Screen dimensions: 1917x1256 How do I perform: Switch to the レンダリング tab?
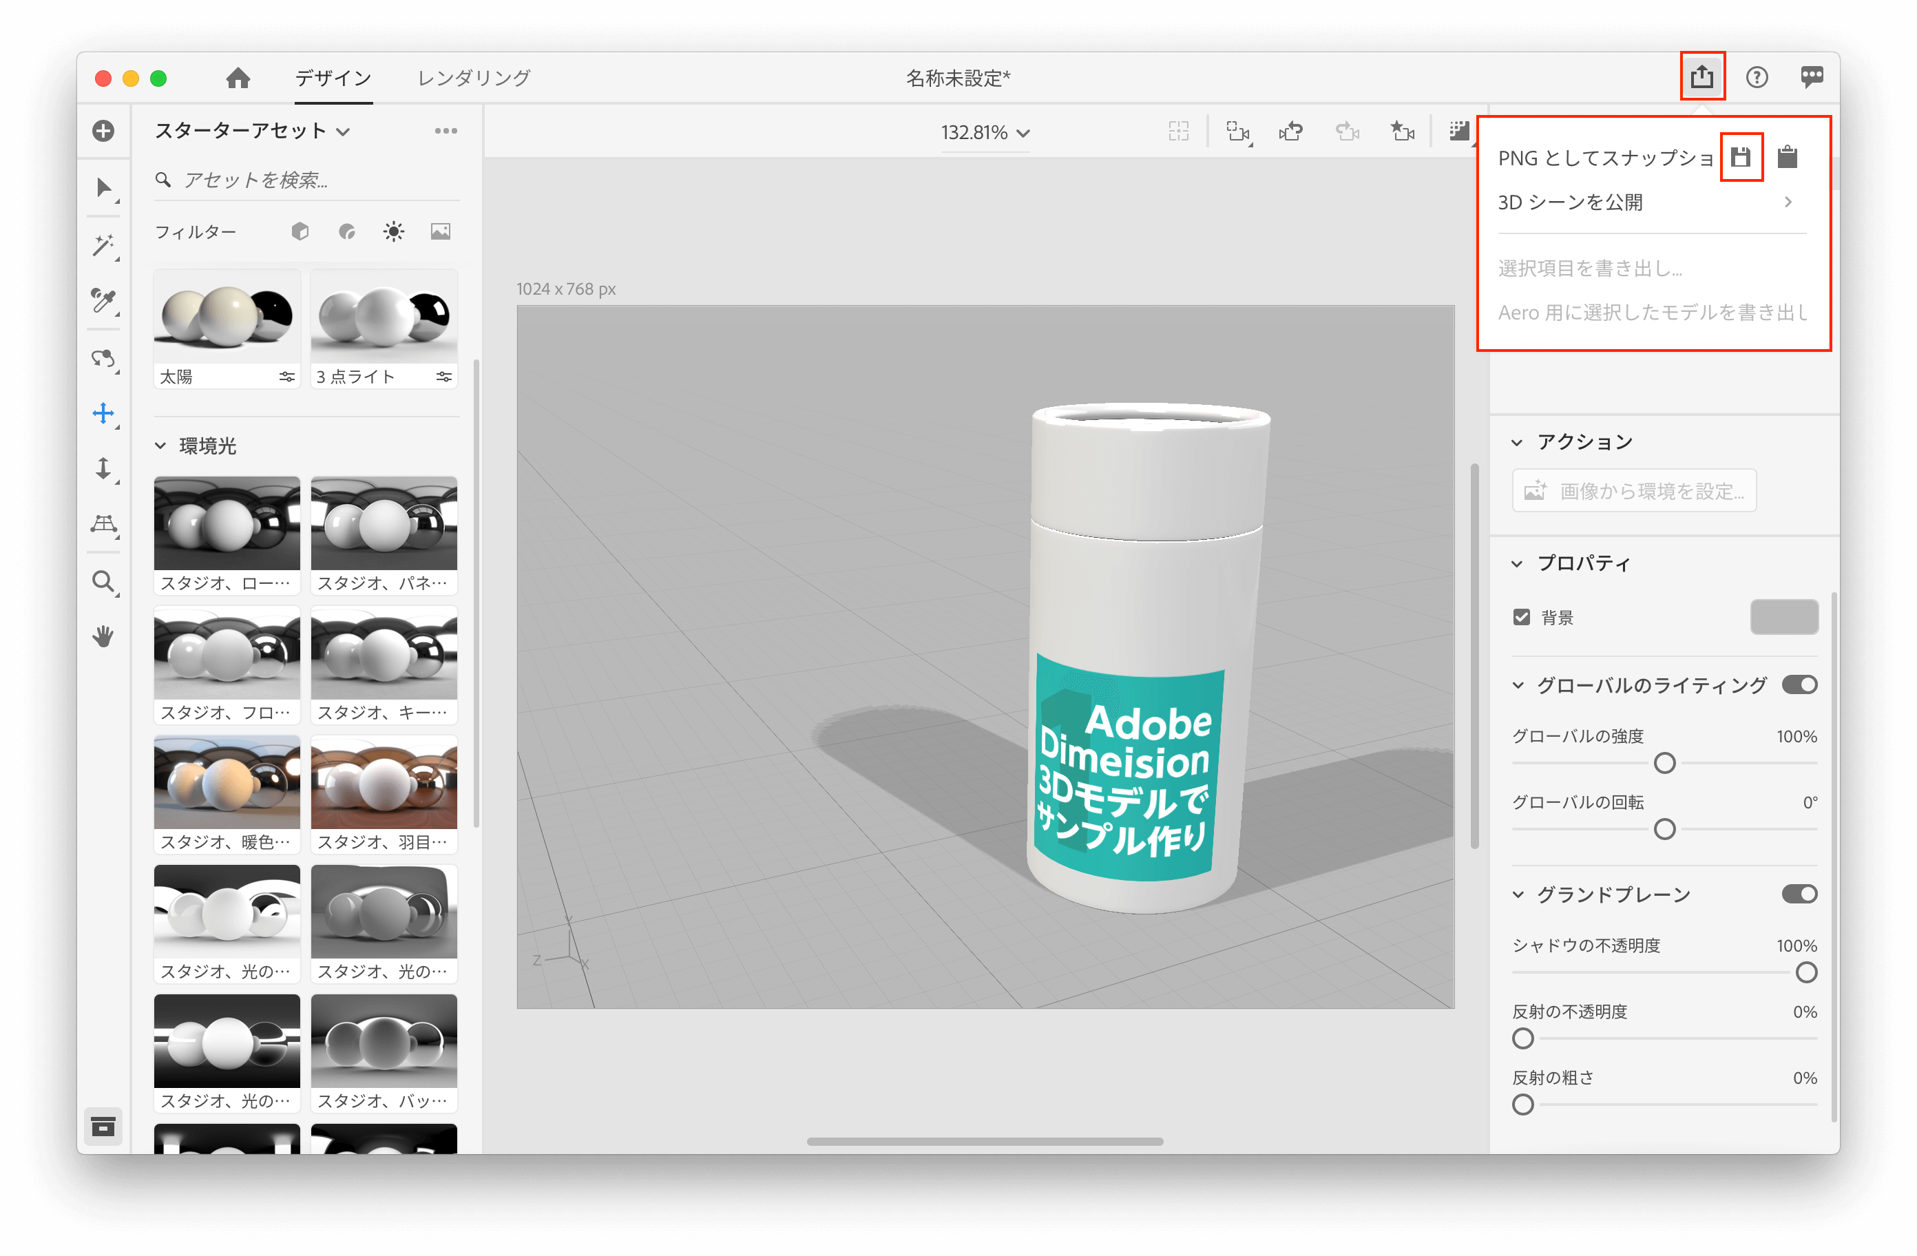coord(474,78)
